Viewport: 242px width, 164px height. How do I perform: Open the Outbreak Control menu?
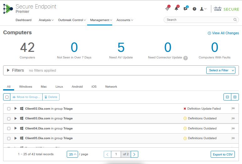(x=72, y=20)
